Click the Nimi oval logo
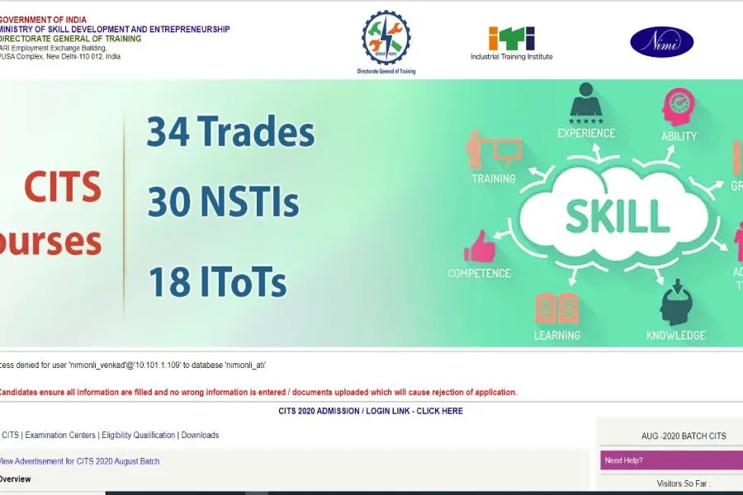 661,41
